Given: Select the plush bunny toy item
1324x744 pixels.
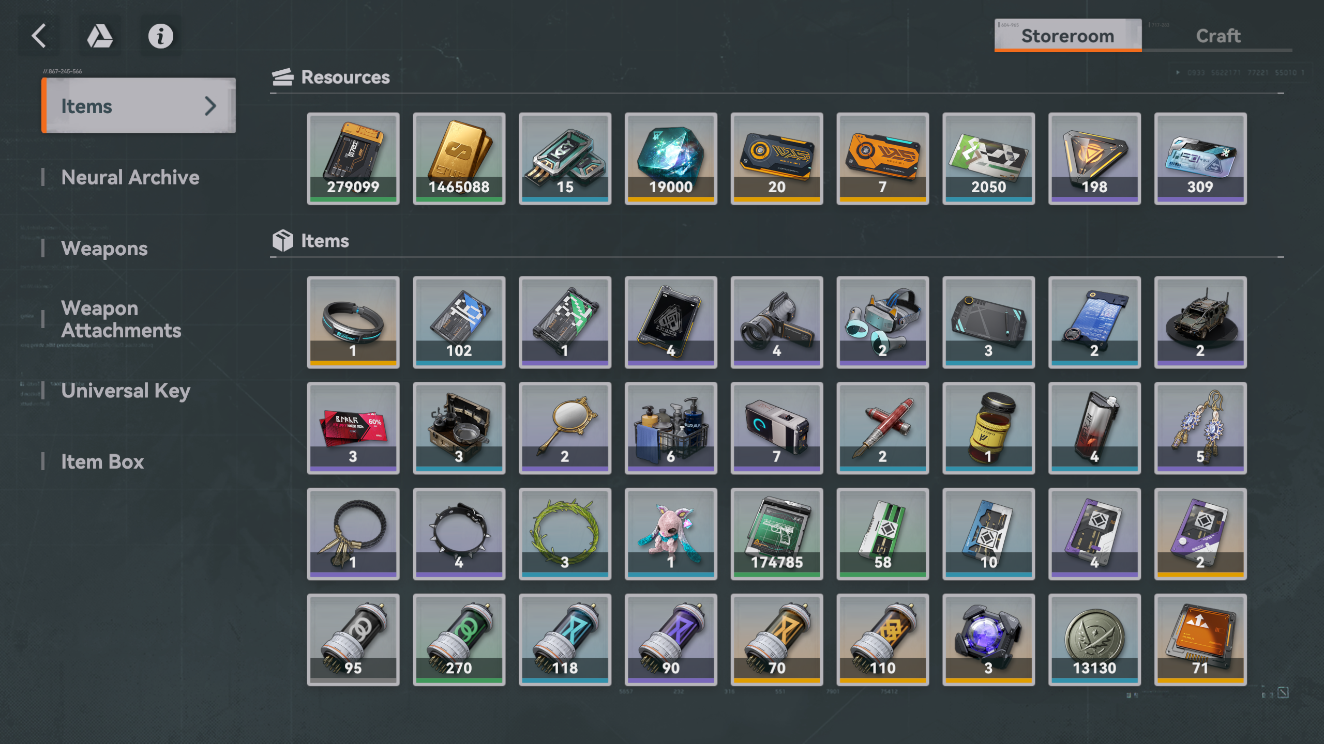Looking at the screenshot, I should tap(671, 534).
